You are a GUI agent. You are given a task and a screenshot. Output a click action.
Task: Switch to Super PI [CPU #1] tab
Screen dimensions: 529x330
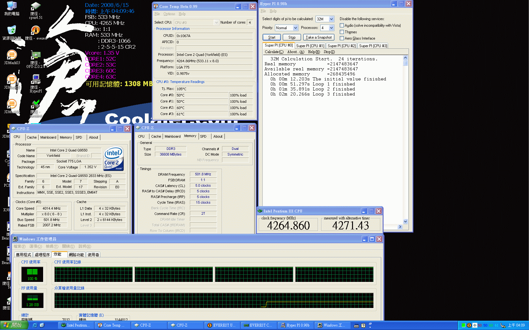click(x=310, y=46)
